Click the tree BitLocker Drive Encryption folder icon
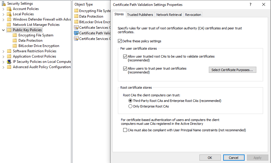Viewport: 271px width, 163px height. point(15,46)
